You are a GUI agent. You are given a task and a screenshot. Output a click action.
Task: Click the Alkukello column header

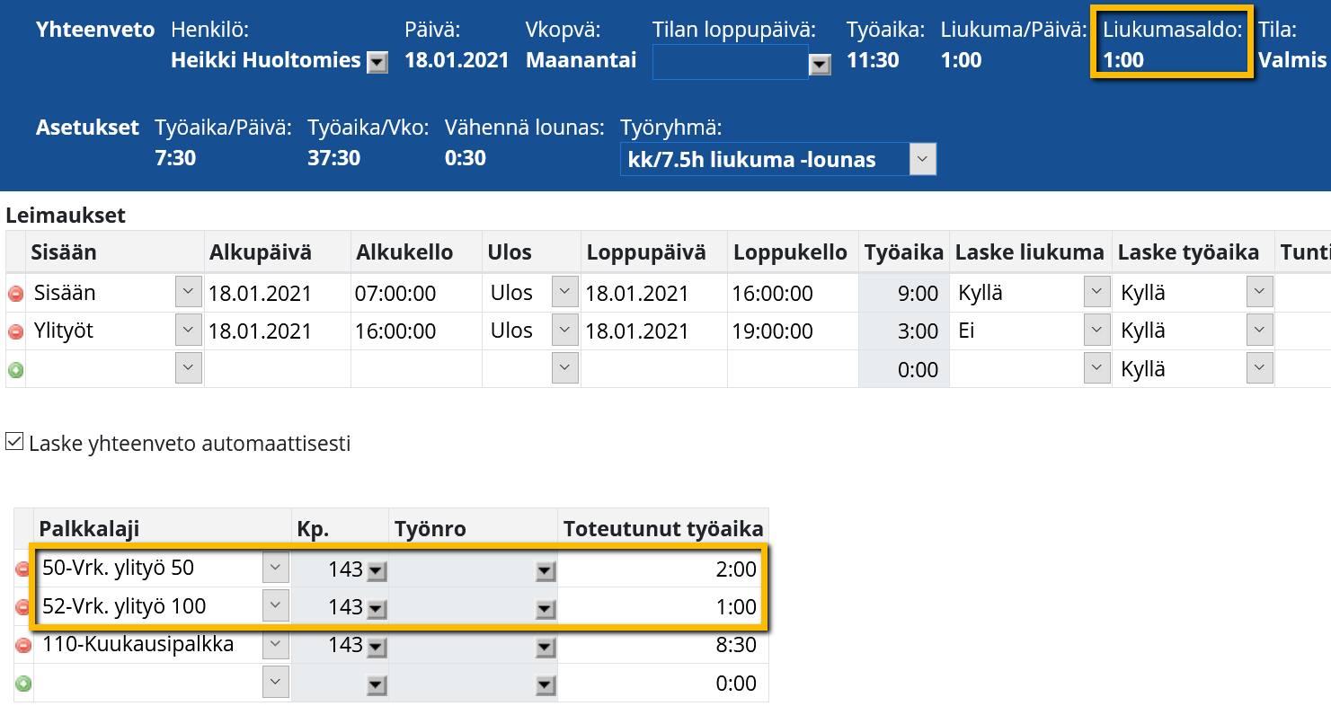[404, 252]
